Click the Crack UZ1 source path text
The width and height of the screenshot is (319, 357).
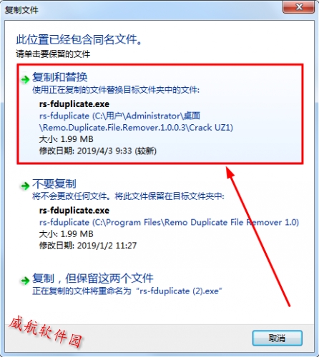pos(136,122)
